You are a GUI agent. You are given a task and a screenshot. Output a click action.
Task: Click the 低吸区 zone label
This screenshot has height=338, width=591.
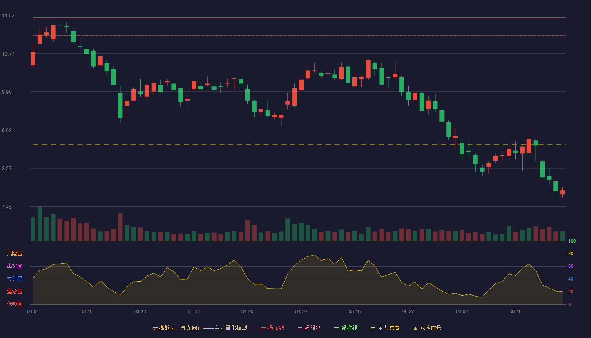[x=14, y=304]
